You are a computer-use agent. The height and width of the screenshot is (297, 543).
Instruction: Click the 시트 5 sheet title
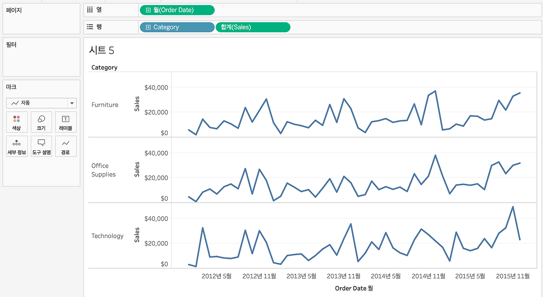click(101, 50)
